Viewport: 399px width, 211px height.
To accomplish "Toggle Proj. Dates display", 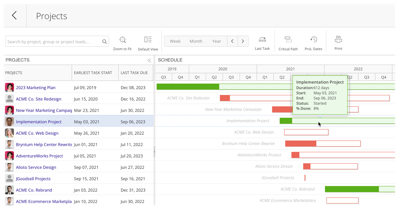I will pos(313,43).
